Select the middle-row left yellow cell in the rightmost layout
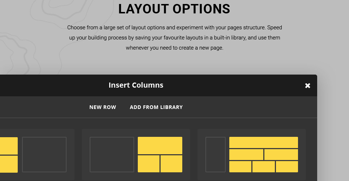This screenshot has height=181, width=349. (246, 155)
